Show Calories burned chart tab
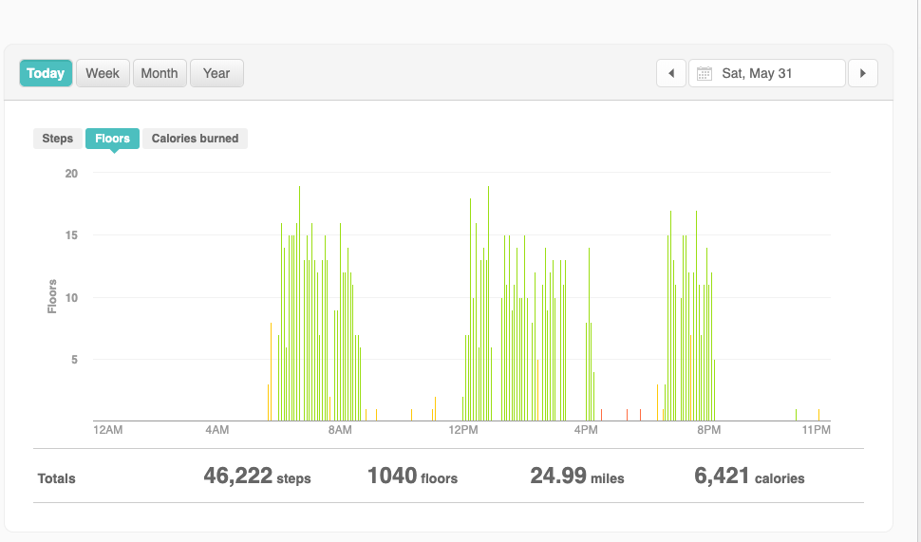This screenshot has width=921, height=542. [x=195, y=139]
